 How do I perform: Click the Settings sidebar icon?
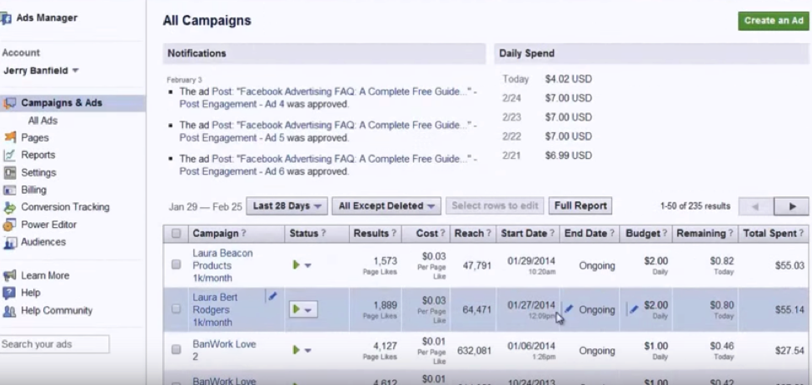click(9, 173)
